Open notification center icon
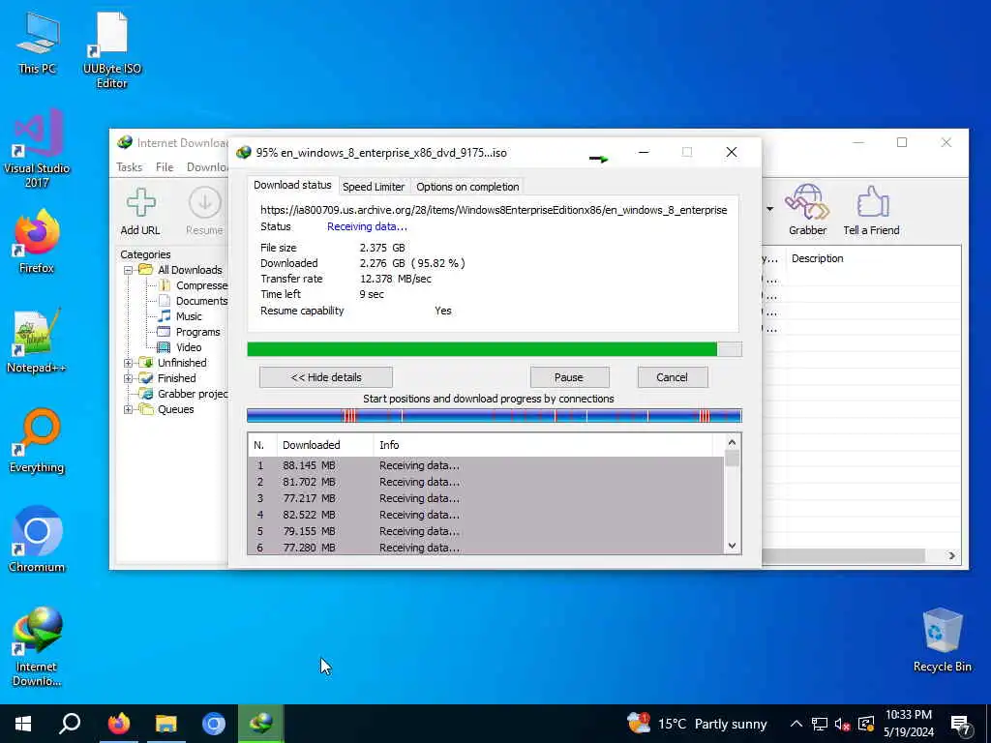Screen dimensions: 991x743 [x=961, y=726]
